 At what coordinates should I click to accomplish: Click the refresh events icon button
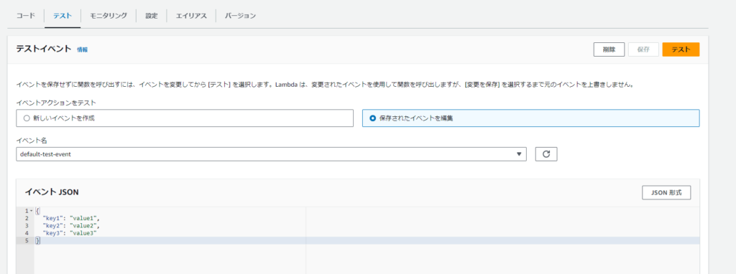[546, 154]
